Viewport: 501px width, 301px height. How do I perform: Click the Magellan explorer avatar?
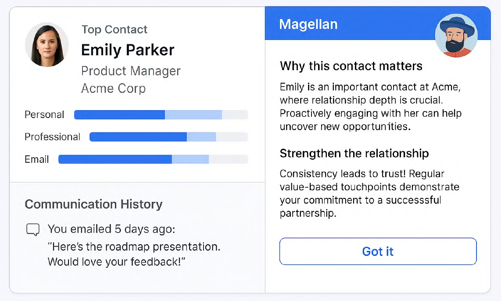tap(456, 36)
